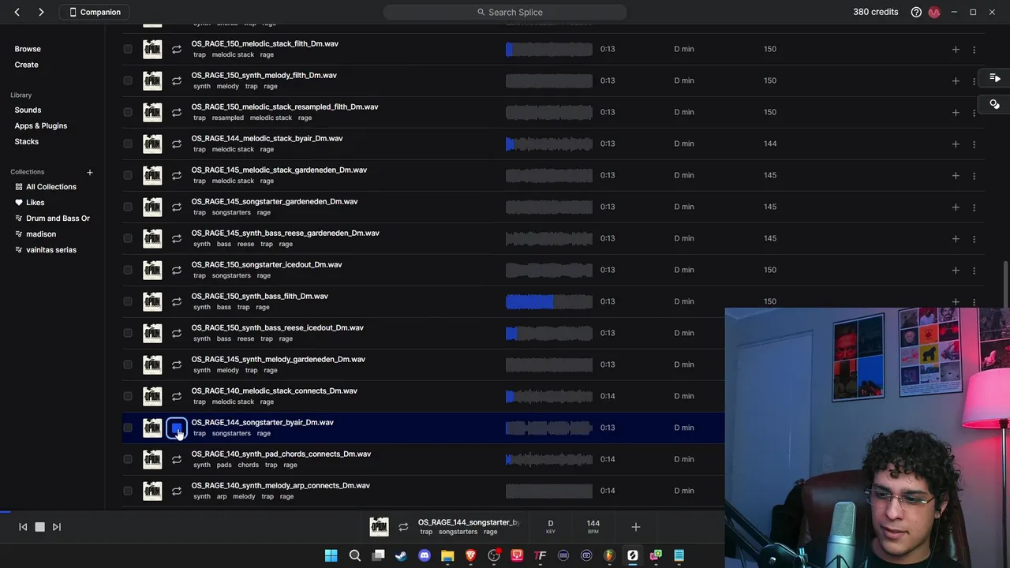
Task: Skip to previous sound in player
Action: coord(23,527)
